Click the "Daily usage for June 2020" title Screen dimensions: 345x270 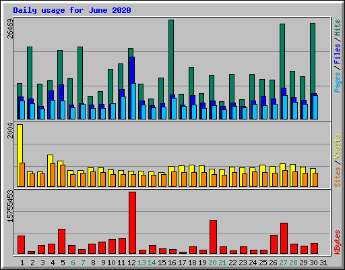click(x=72, y=10)
